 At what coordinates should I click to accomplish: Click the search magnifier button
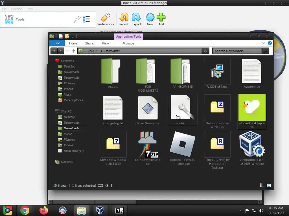[265, 51]
